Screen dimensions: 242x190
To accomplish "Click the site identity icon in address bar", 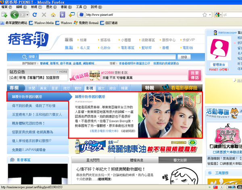I will (x=81, y=15).
